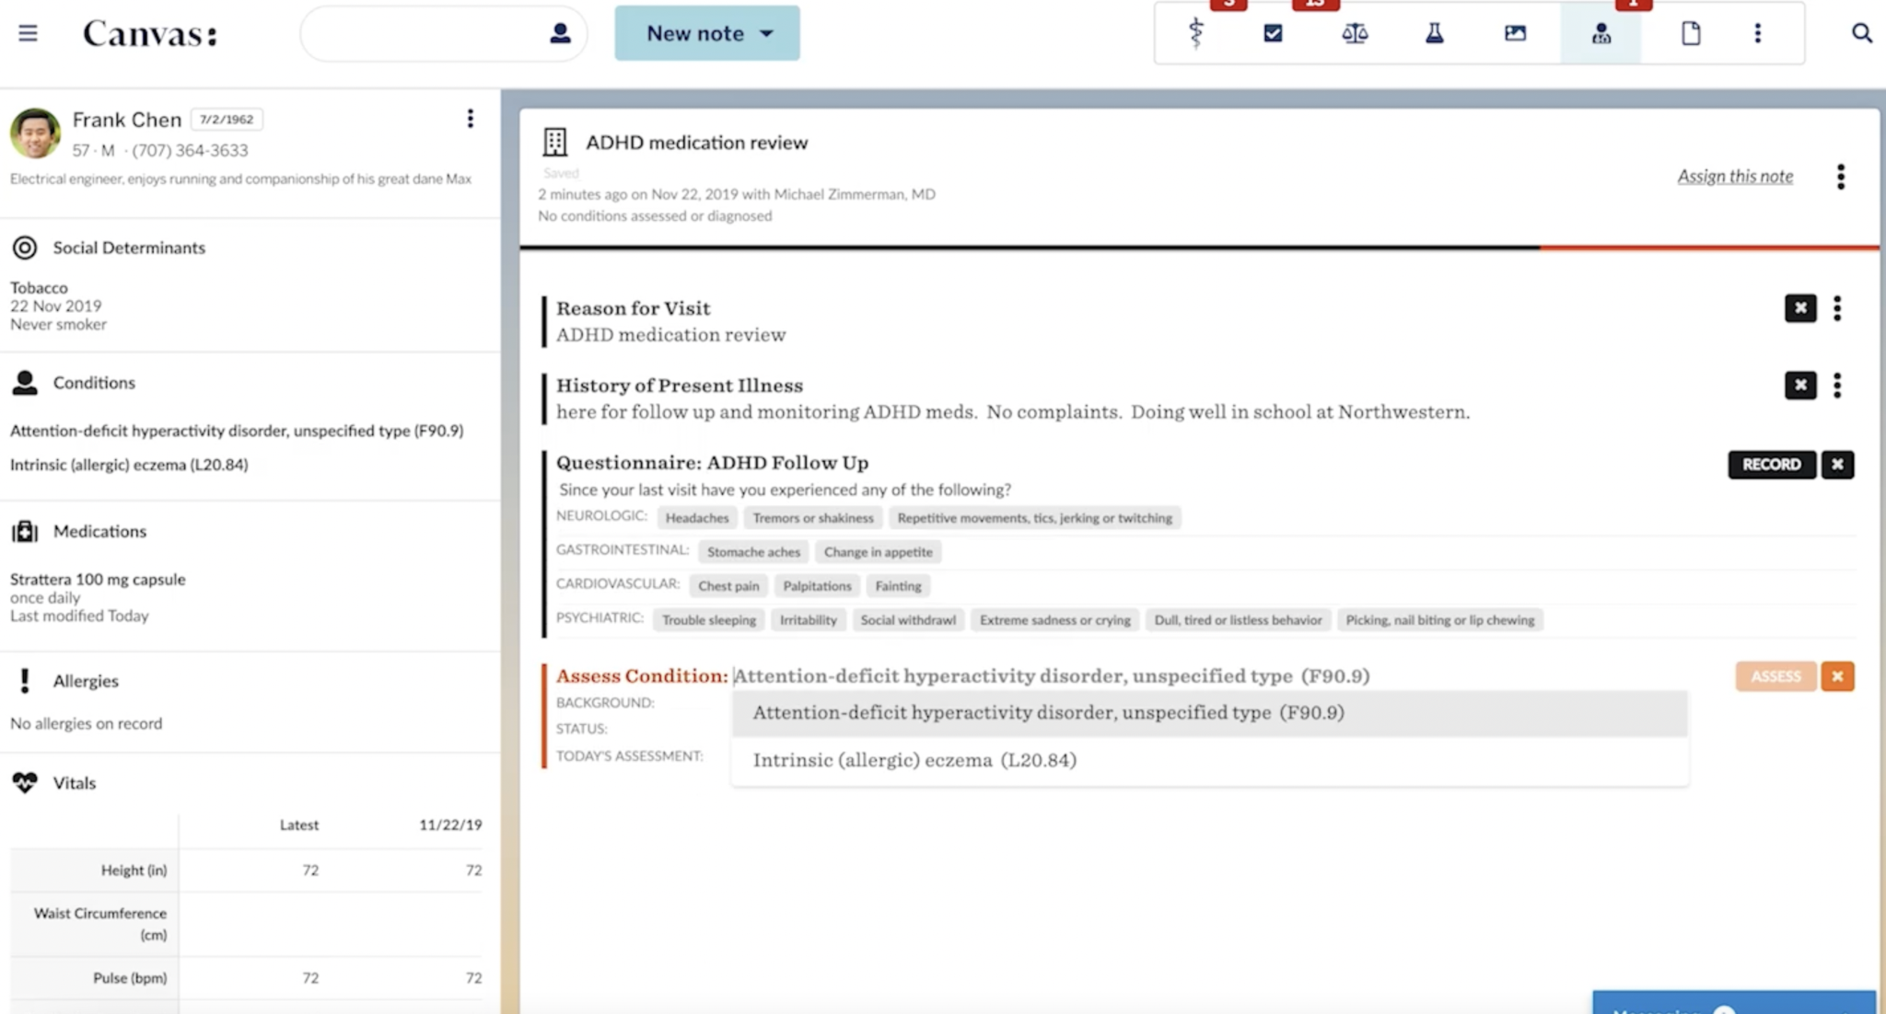Click the Allergies exclamation icon
Image resolution: width=1886 pixels, height=1014 pixels.
[25, 681]
